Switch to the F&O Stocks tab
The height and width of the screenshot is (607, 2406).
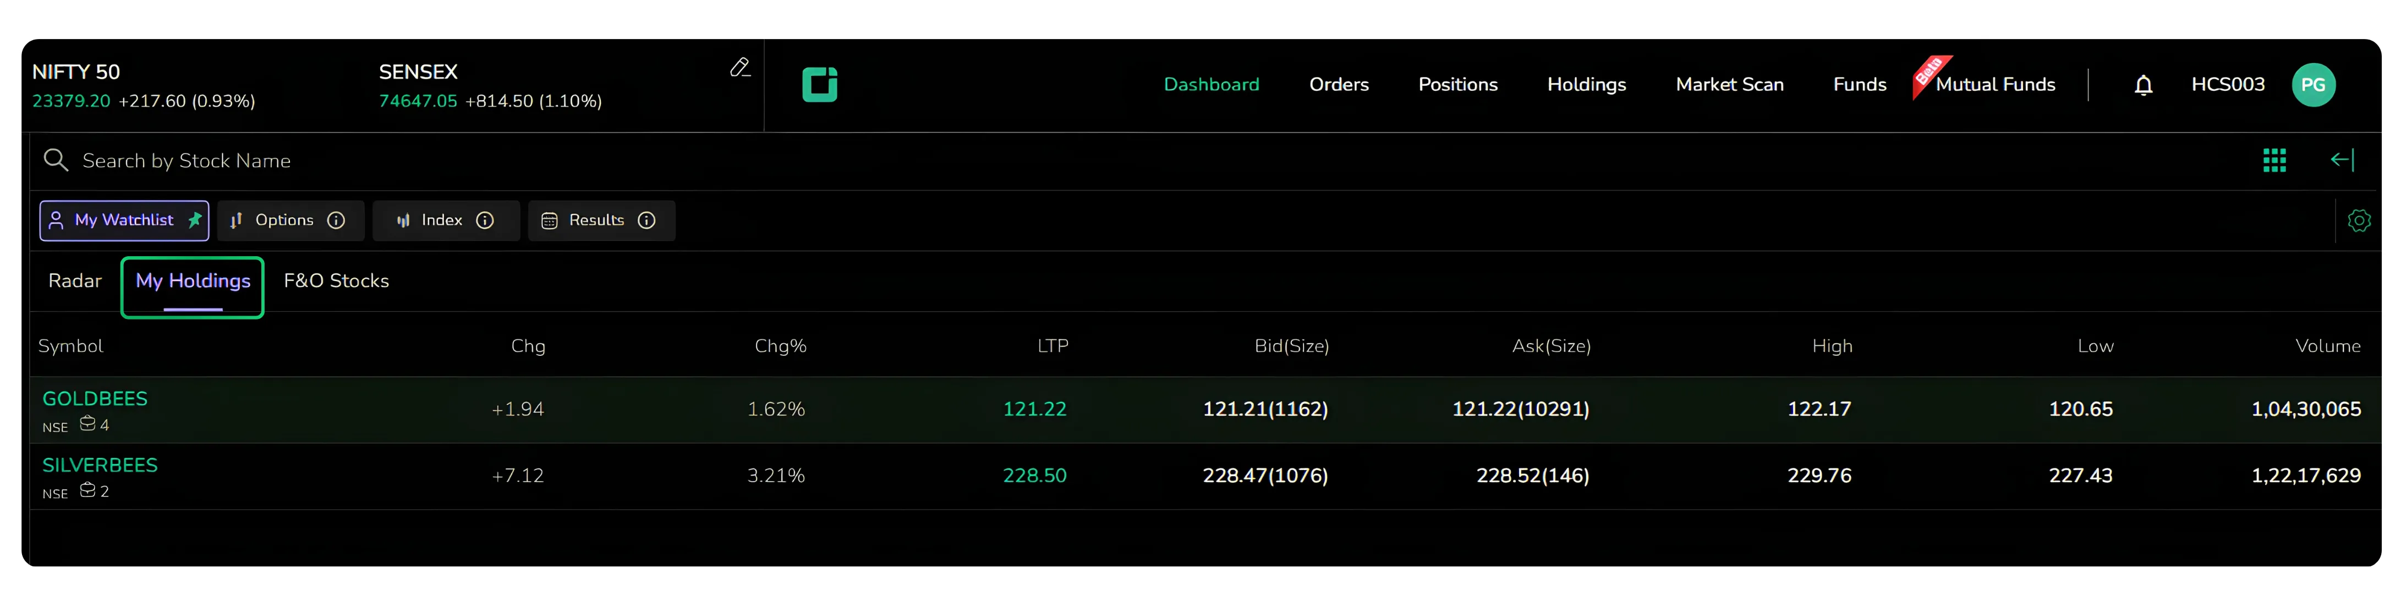[336, 281]
